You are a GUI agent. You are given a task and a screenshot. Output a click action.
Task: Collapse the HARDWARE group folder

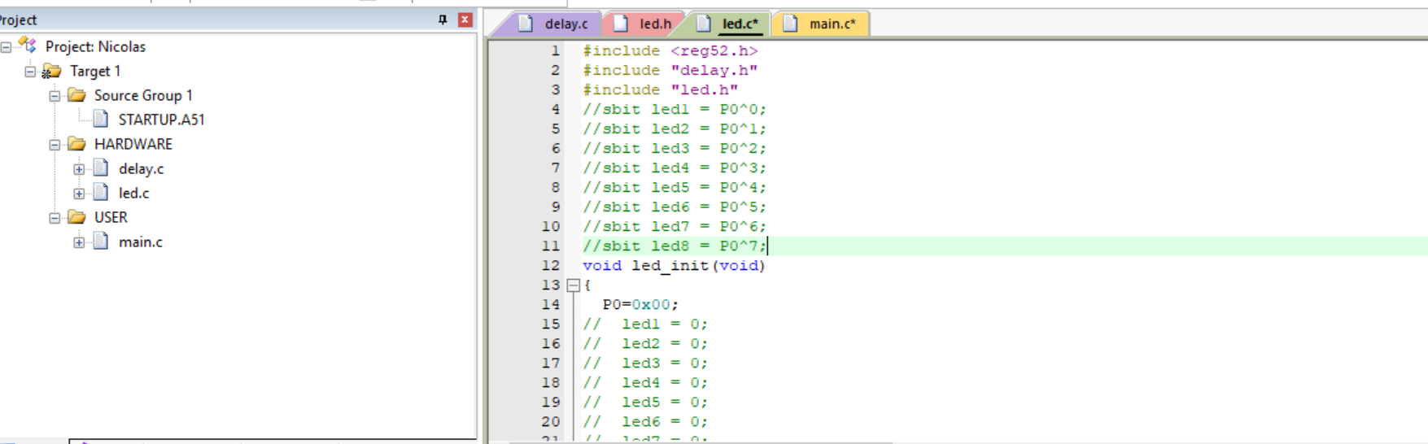(x=55, y=145)
